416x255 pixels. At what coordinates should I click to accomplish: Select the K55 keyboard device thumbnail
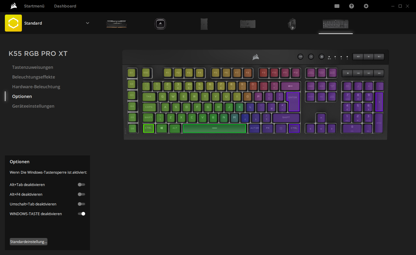pyautogui.click(x=335, y=24)
